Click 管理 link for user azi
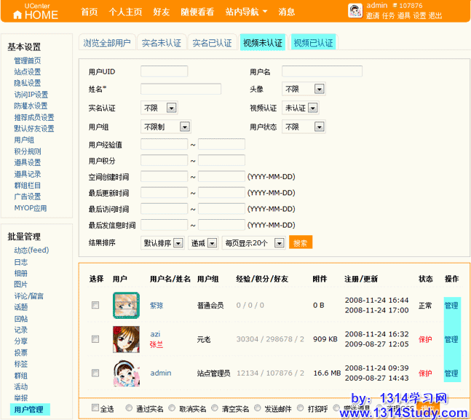471x420 pixels. tap(451, 339)
